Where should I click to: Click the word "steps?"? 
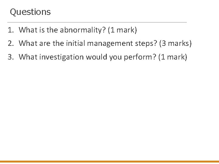146,43
